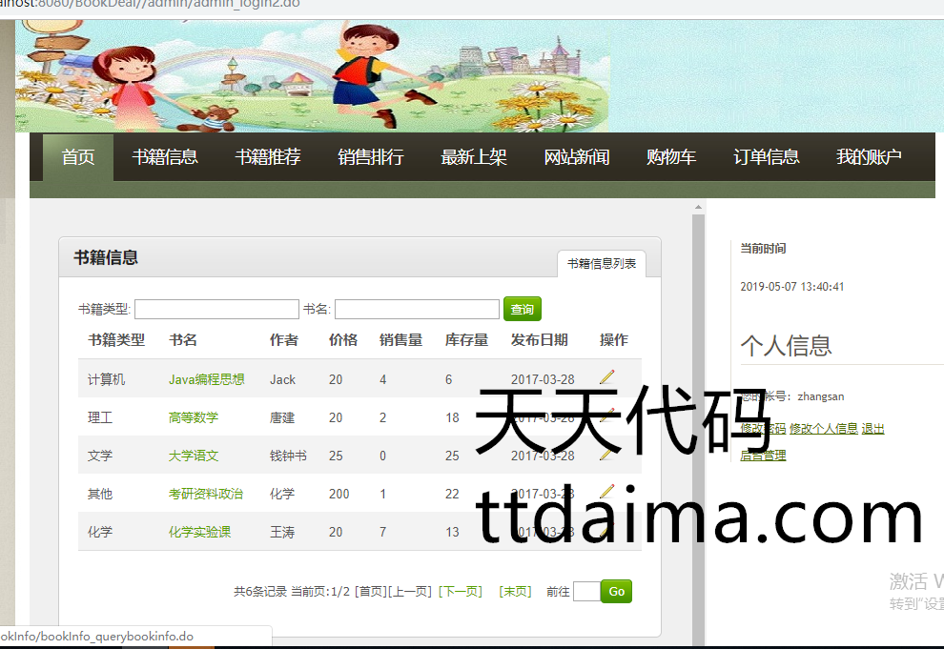This screenshot has width=944, height=649.
Task: Open 购物车 from the navigation bar
Action: click(671, 157)
